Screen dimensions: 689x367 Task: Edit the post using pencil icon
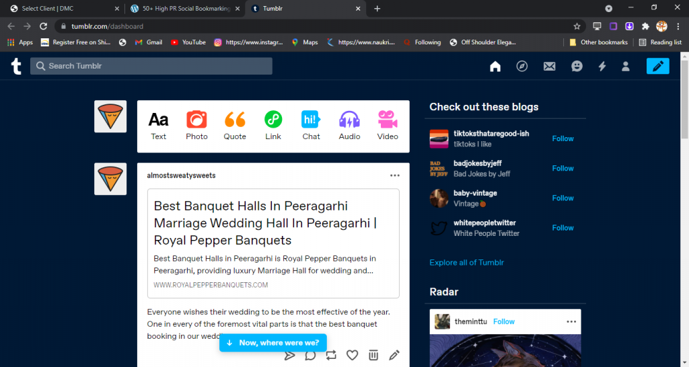coord(394,355)
